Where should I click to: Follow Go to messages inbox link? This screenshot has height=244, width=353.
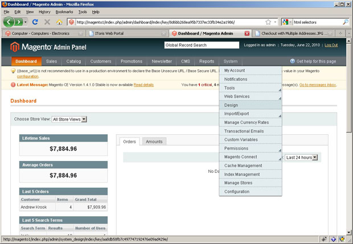click(318, 85)
